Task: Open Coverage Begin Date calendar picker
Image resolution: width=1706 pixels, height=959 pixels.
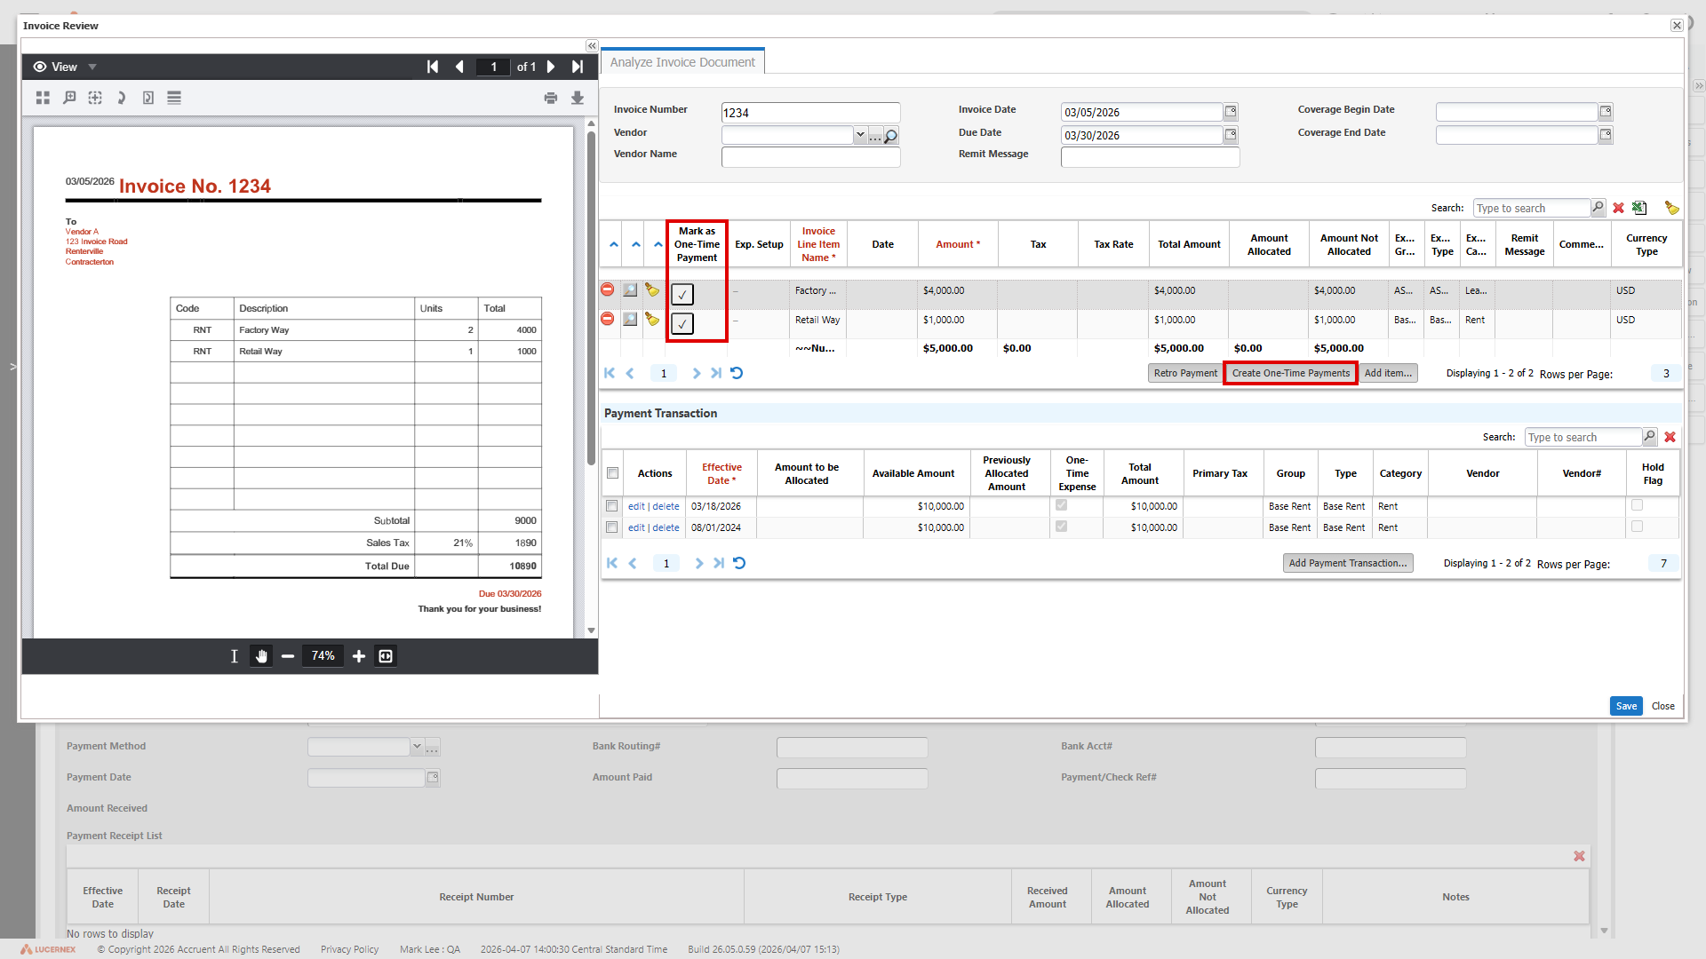Action: tap(1606, 112)
